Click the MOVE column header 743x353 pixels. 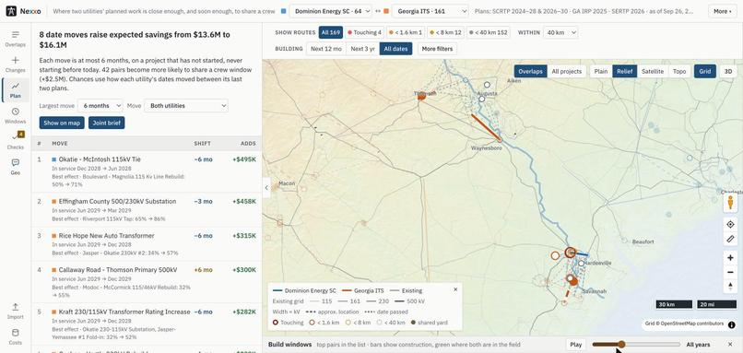click(60, 144)
